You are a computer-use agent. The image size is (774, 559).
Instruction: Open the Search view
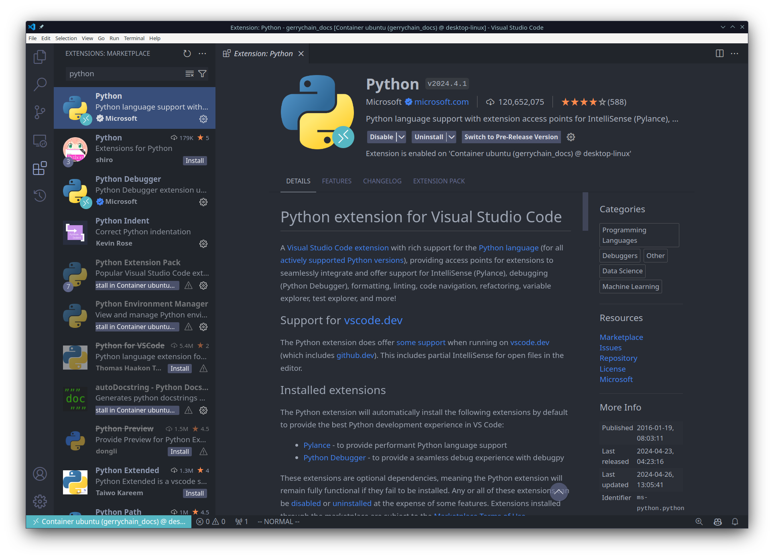[40, 84]
